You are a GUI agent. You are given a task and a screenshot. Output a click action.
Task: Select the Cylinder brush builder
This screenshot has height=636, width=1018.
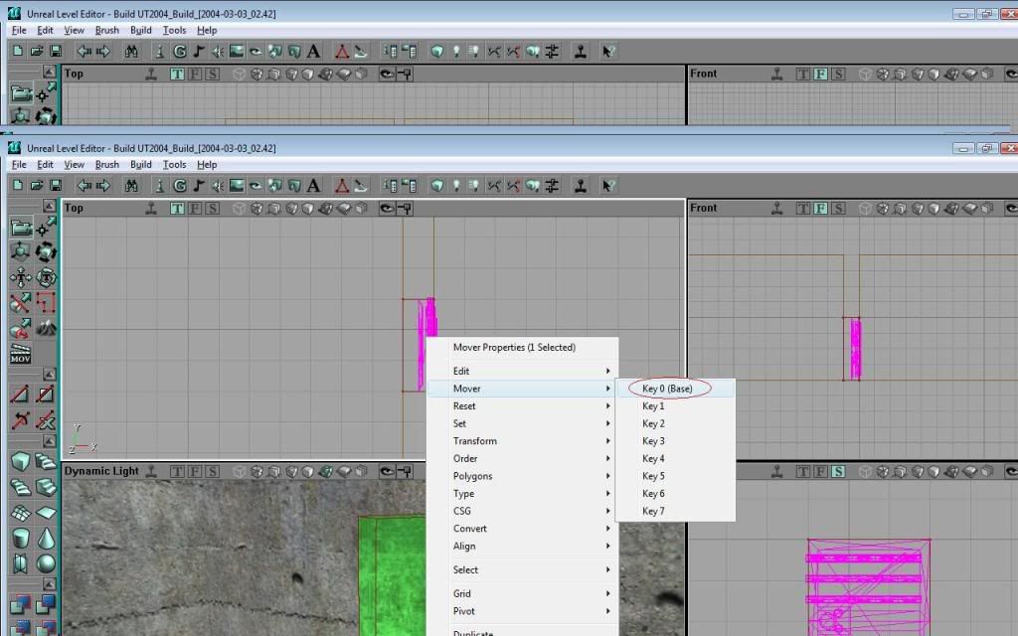(20, 538)
